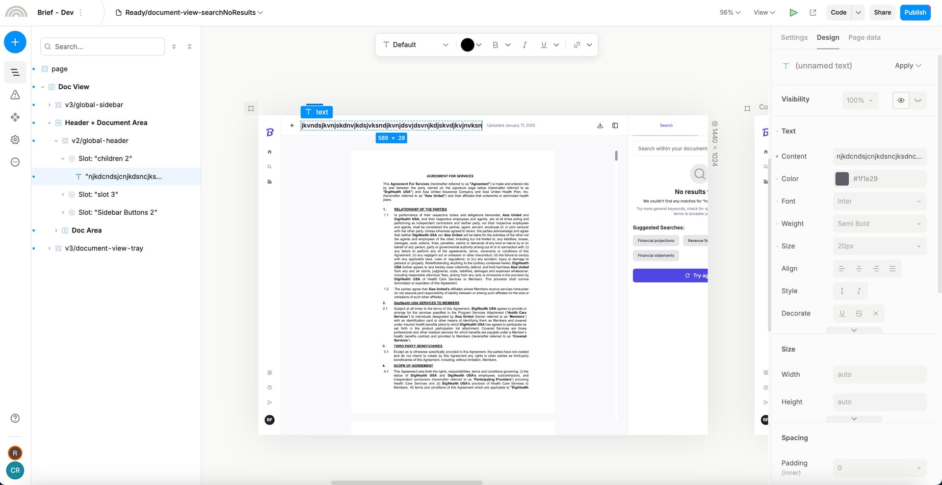
Task: Click the Publish button
Action: click(915, 13)
